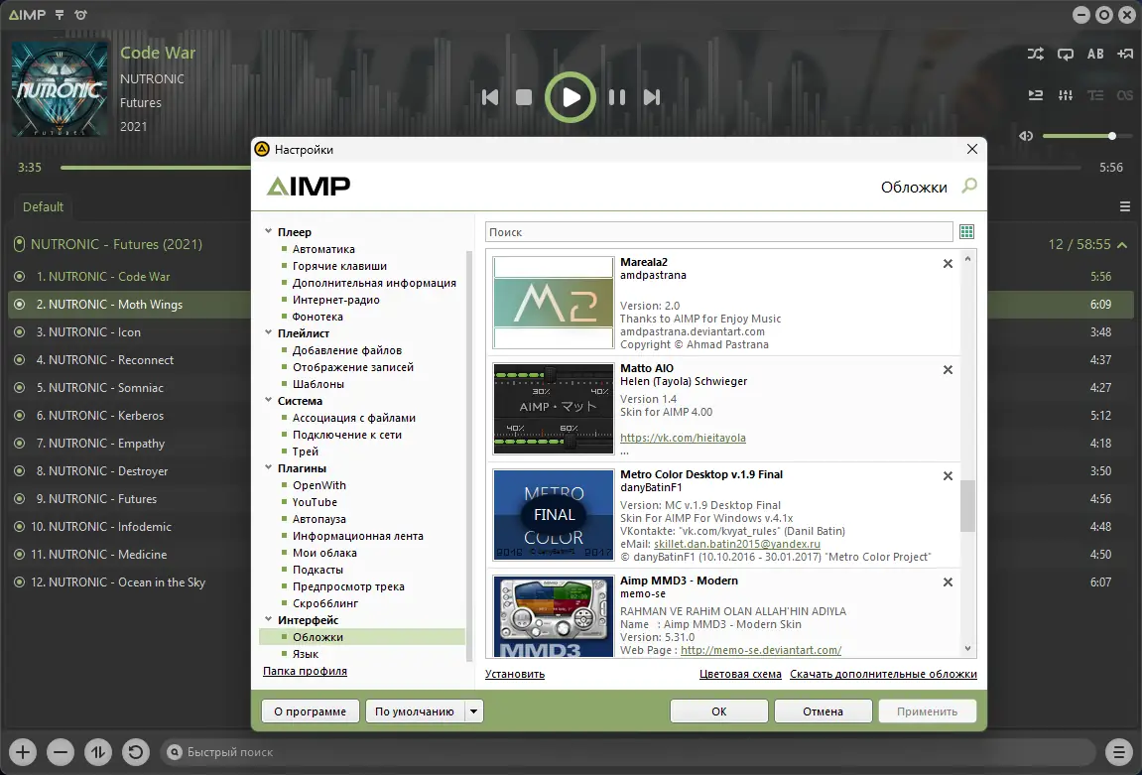This screenshot has width=1142, height=775.
Task: Remove the Aimp MMD3 - Modern skin
Action: 948,582
